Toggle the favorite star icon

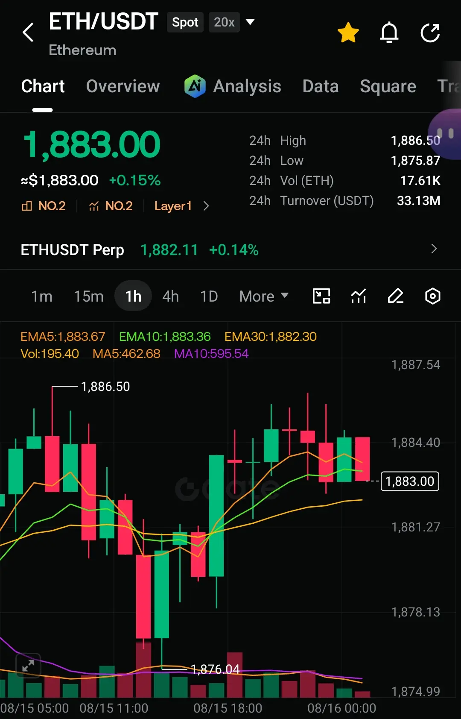tap(348, 32)
